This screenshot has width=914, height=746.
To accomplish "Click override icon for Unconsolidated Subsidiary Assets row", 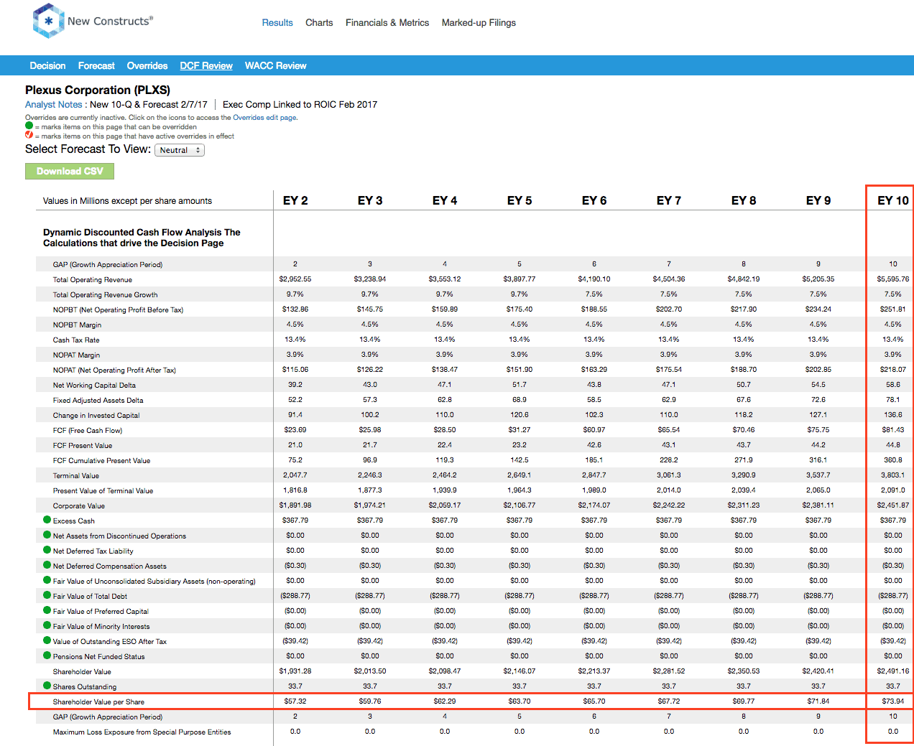I will coord(47,580).
